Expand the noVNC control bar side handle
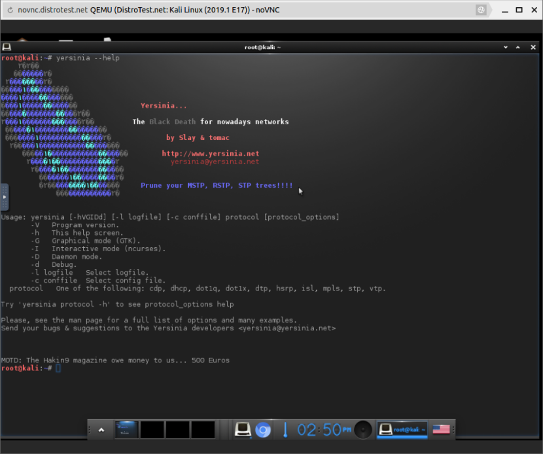The image size is (543, 454). 4,195
